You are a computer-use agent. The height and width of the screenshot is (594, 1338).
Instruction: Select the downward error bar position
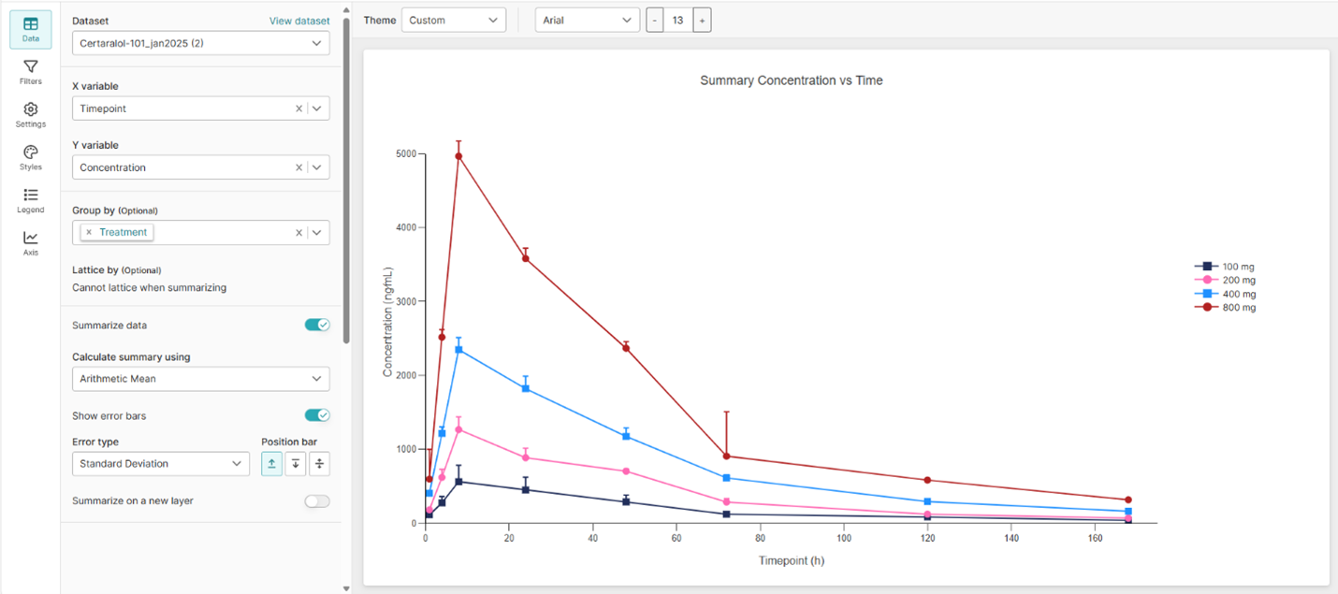point(295,463)
